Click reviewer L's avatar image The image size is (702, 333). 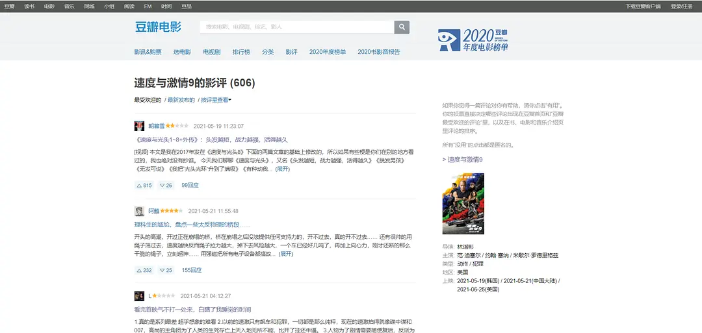click(139, 296)
